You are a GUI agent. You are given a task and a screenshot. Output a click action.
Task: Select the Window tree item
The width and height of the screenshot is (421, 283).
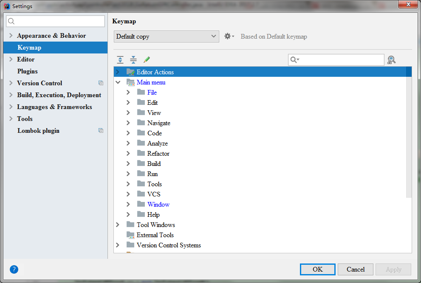158,205
